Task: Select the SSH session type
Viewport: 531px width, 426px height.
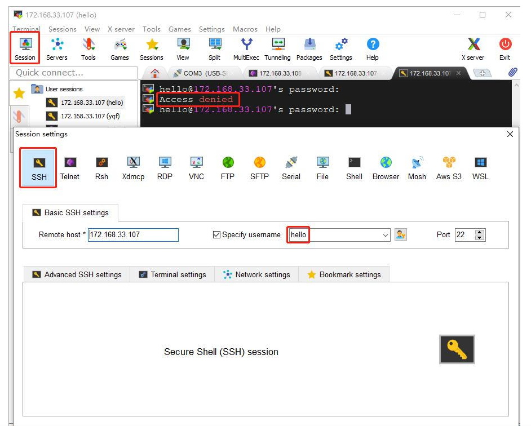Action: point(39,168)
